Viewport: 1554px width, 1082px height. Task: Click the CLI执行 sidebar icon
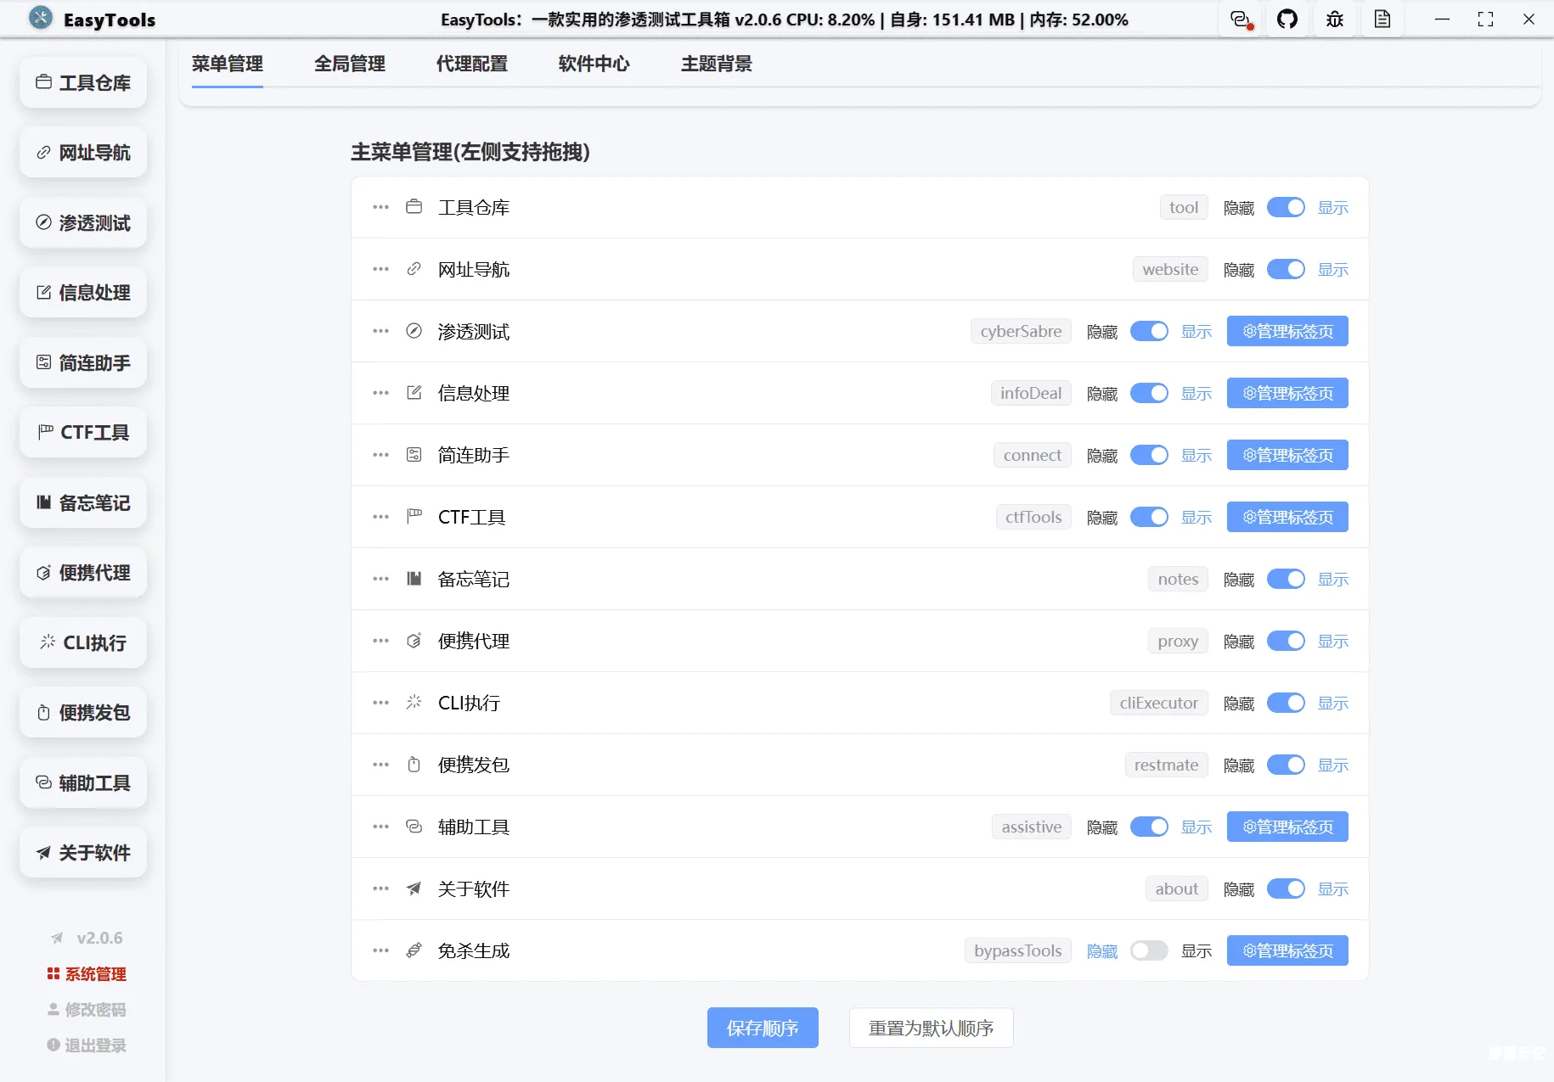[47, 642]
